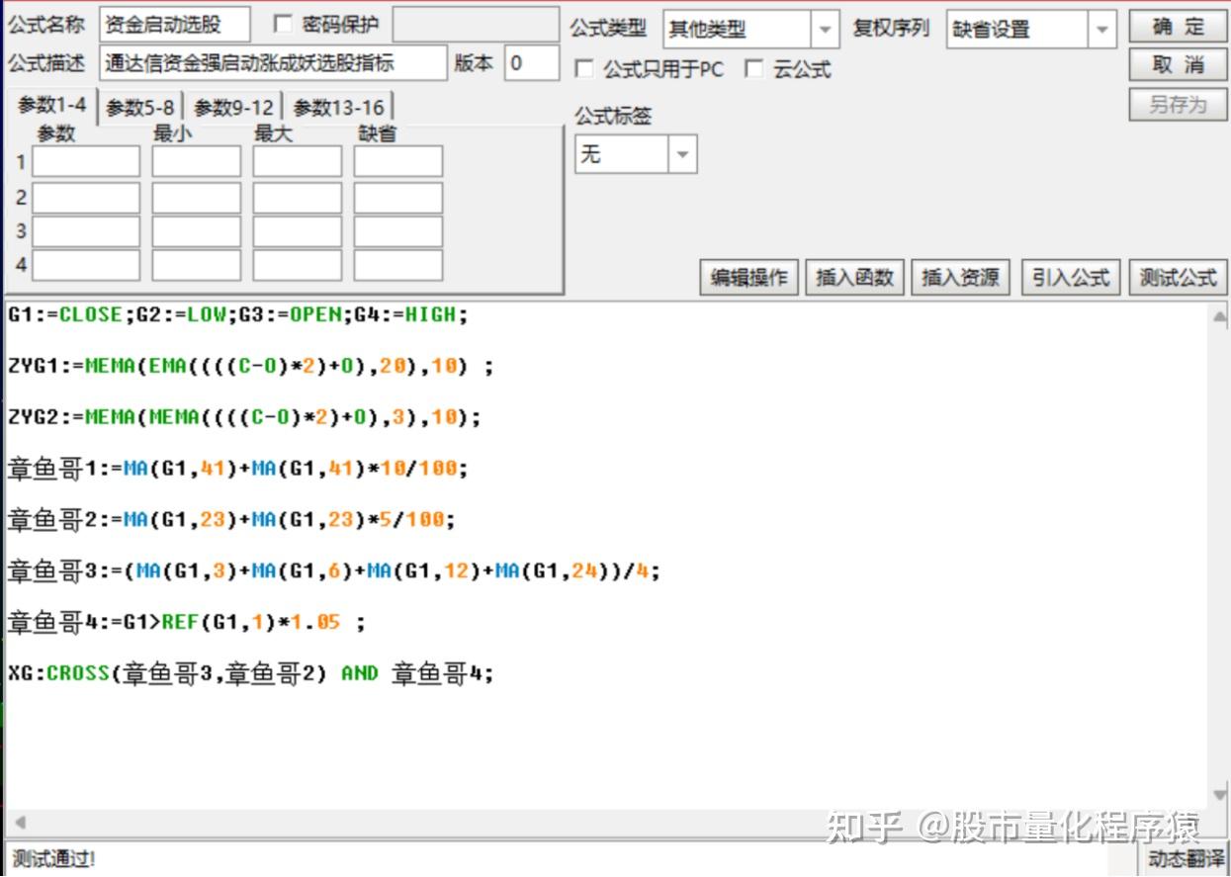The height and width of the screenshot is (877, 1231).
Task: Switch to the 参数1-4 tab
Action: pyautogui.click(x=52, y=105)
